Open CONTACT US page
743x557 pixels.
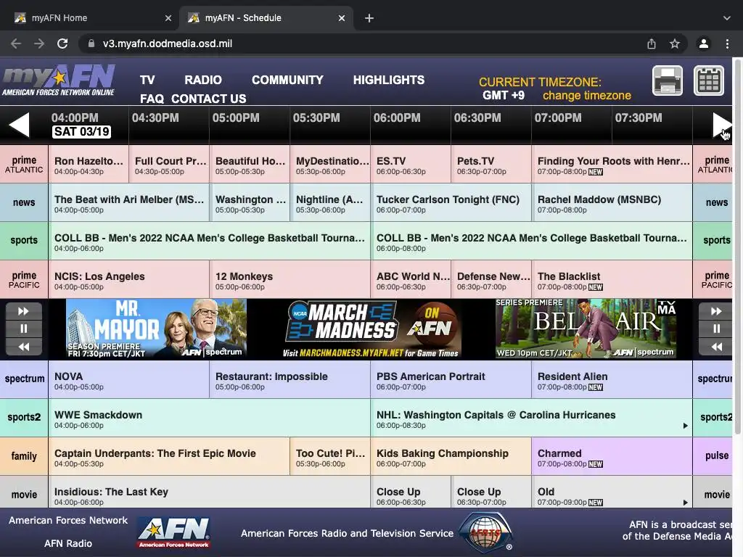pyautogui.click(x=208, y=99)
